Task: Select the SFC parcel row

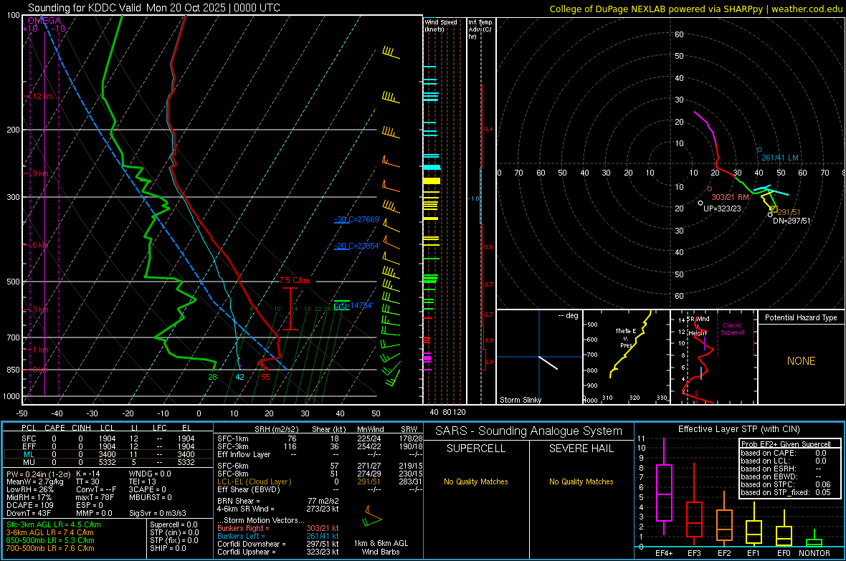Action: 108,438
